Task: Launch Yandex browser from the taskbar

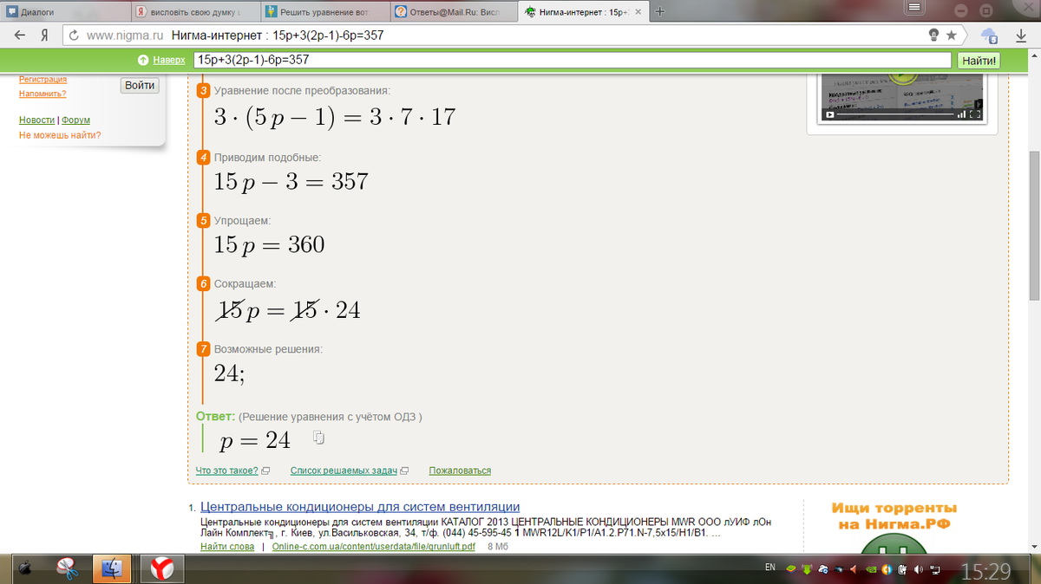Action: 161,568
